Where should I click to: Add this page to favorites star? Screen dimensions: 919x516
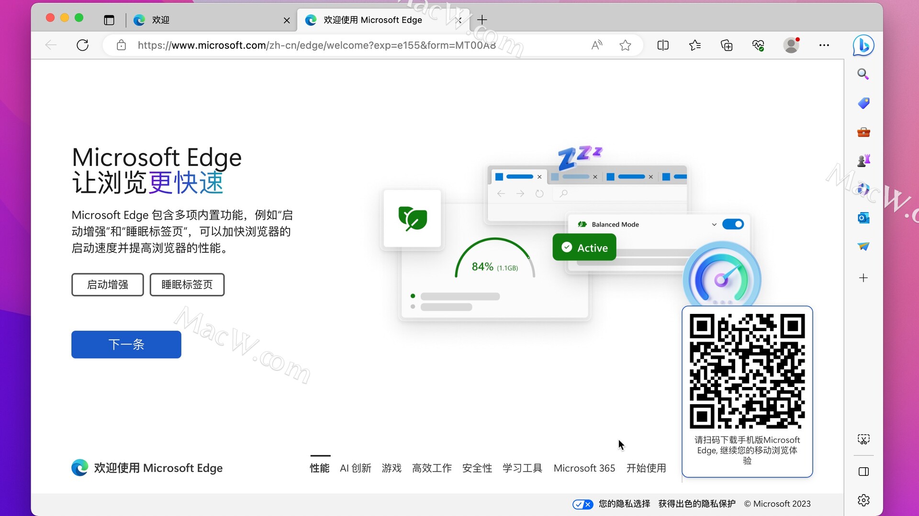(x=625, y=45)
